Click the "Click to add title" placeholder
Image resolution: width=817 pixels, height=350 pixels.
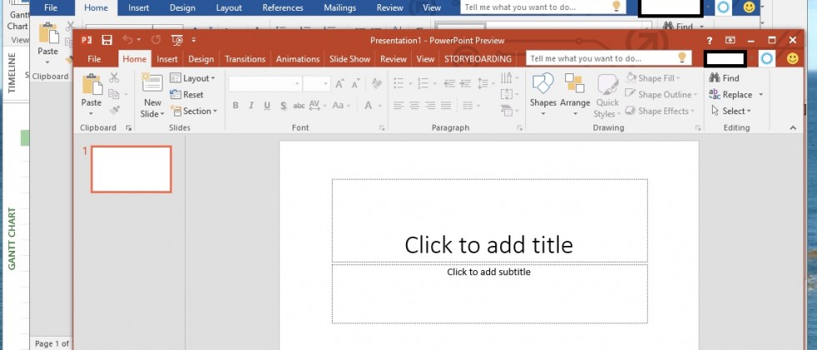489,222
